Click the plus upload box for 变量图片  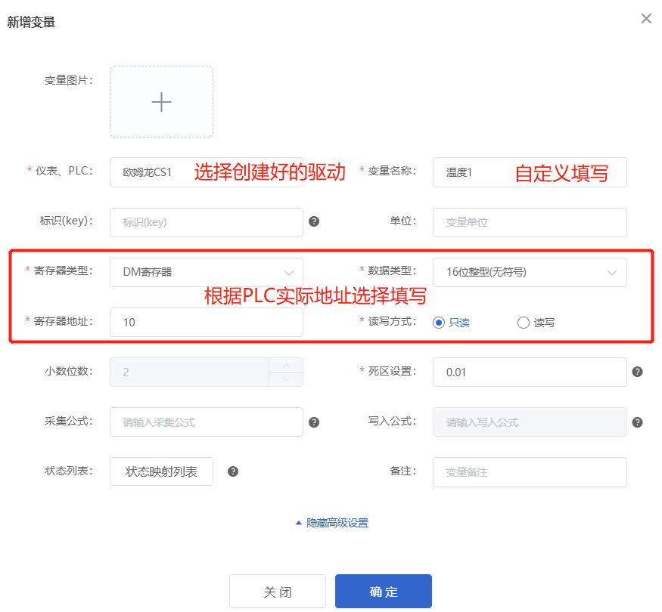161,101
